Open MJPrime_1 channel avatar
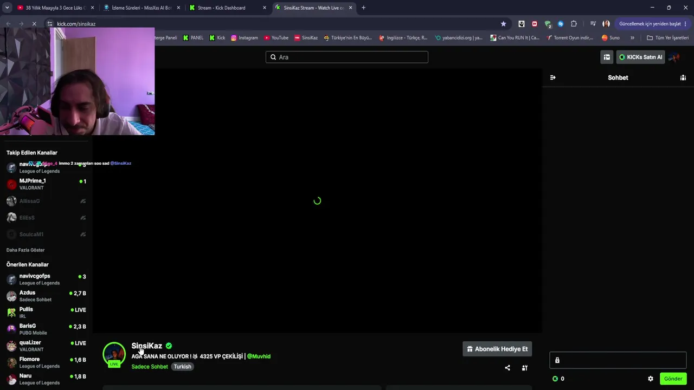Screen dimensions: 694x390 click(x=11, y=184)
